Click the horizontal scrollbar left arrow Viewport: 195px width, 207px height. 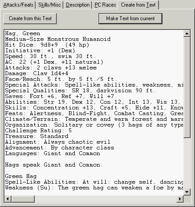7,199
